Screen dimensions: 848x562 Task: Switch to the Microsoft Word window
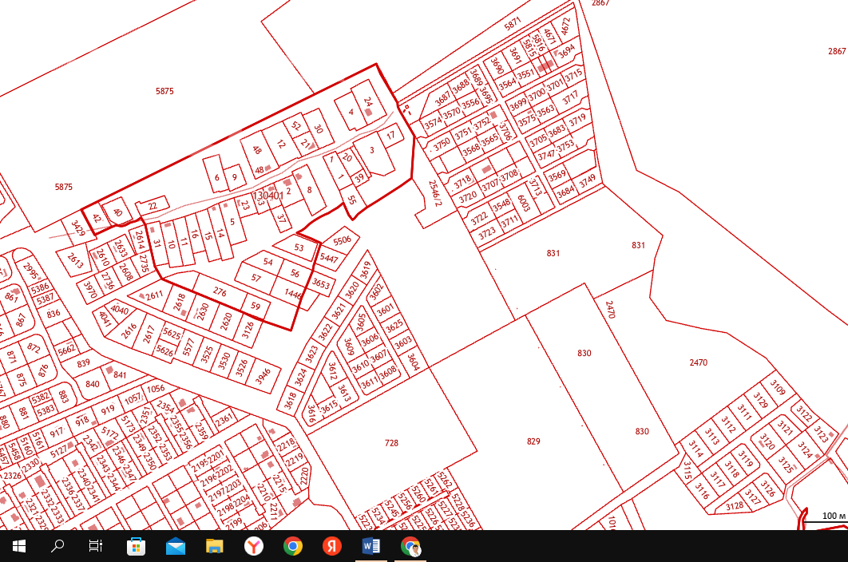pyautogui.click(x=371, y=546)
